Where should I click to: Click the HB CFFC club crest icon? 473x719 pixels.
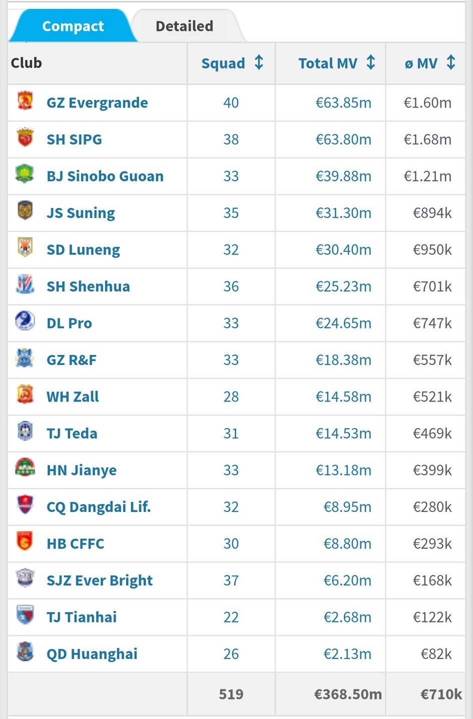pos(25,541)
